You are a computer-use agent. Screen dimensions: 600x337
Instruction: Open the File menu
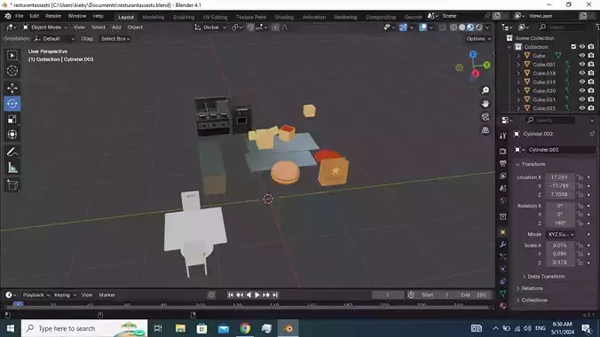click(x=20, y=16)
